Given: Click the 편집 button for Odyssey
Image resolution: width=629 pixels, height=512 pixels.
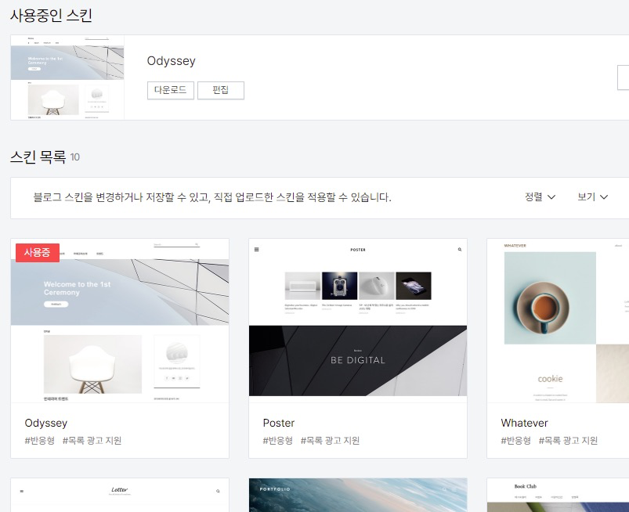Looking at the screenshot, I should tap(221, 90).
